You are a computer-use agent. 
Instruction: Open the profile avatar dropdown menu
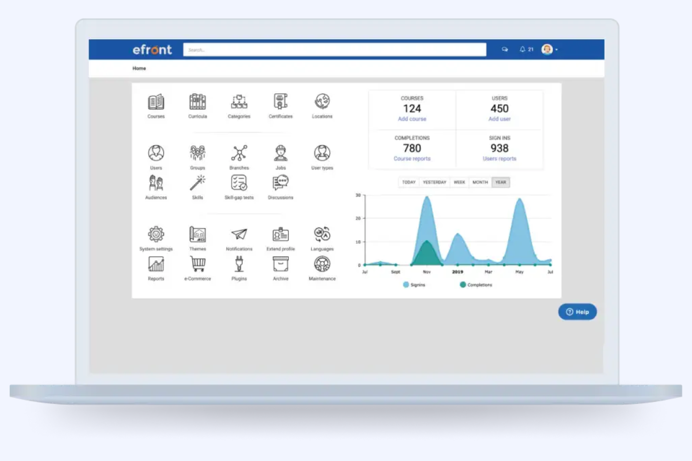548,49
